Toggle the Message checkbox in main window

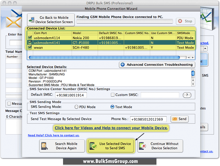click(9, 104)
